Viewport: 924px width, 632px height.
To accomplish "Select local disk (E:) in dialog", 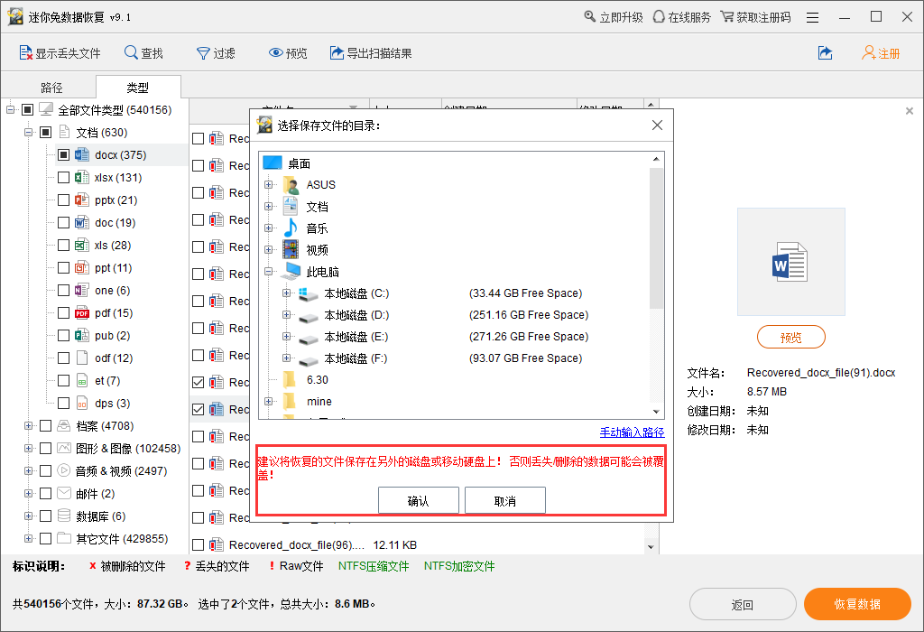I will click(356, 337).
